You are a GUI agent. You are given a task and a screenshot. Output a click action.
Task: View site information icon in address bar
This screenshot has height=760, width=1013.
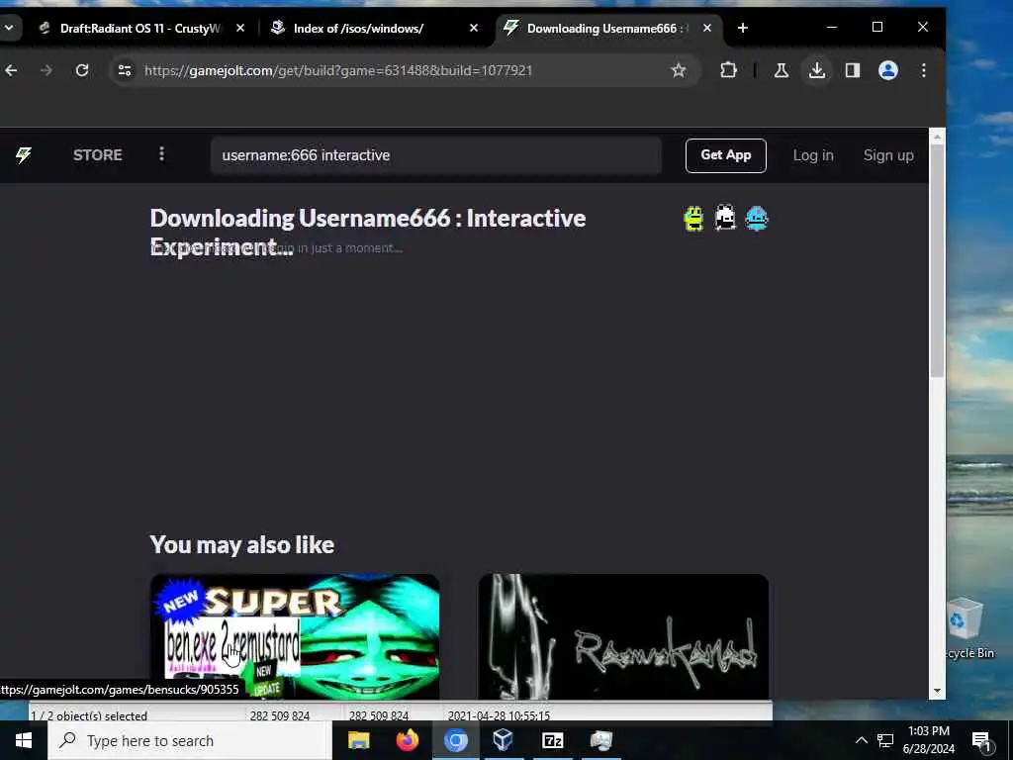[125, 70]
